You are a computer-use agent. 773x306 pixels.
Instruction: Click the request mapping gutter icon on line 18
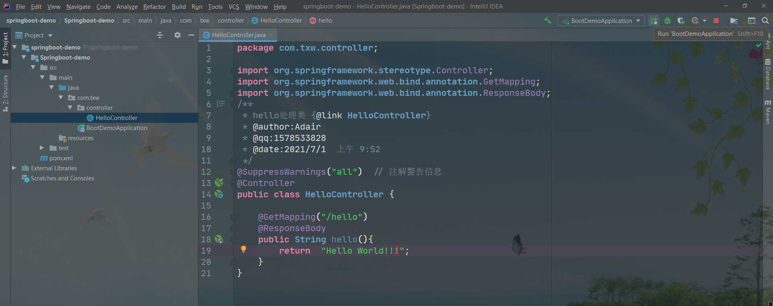219,239
